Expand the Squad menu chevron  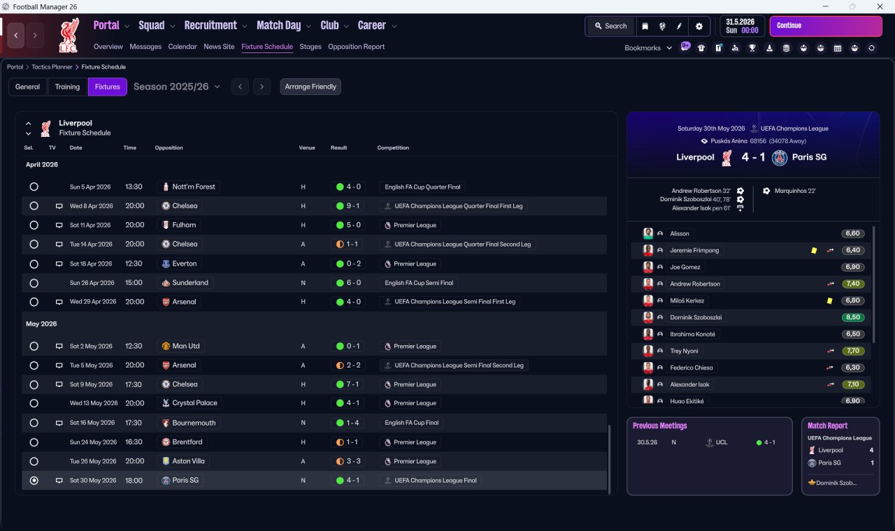coord(172,27)
